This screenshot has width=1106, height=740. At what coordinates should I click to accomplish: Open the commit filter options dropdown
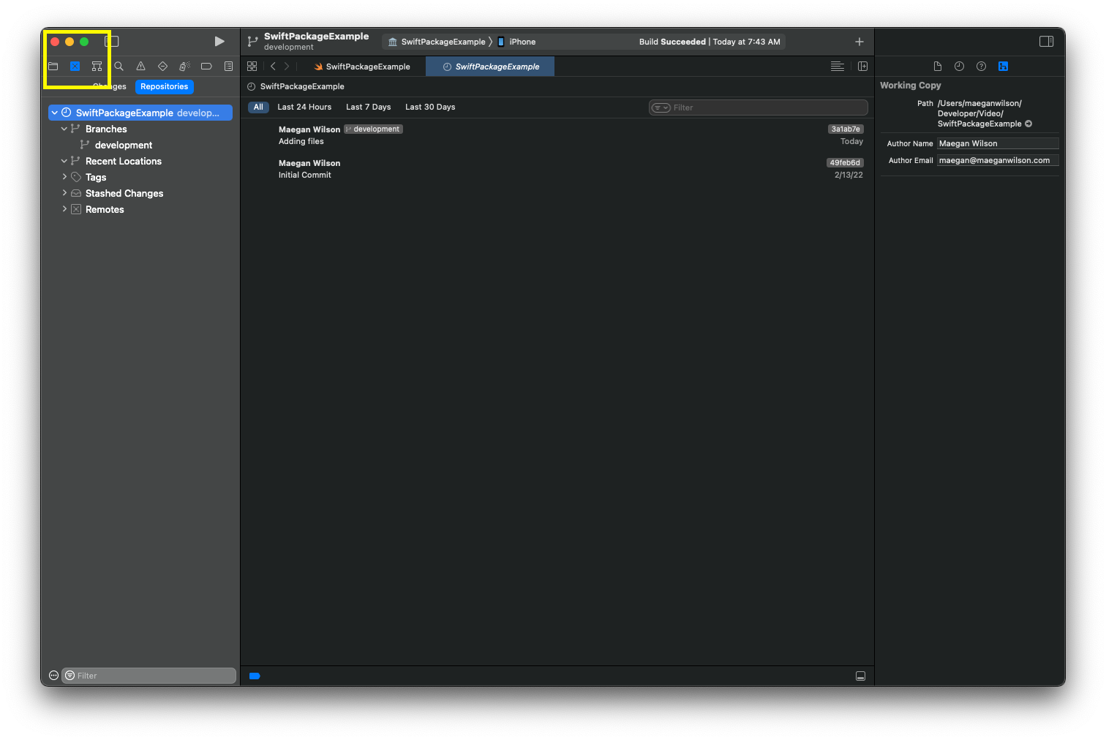661,107
